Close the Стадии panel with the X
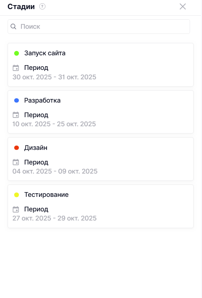Viewport: 202px width, 298px height. 183,7
